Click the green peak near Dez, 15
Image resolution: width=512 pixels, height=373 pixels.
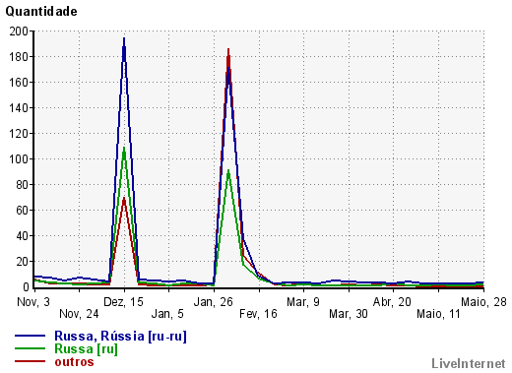124,148
